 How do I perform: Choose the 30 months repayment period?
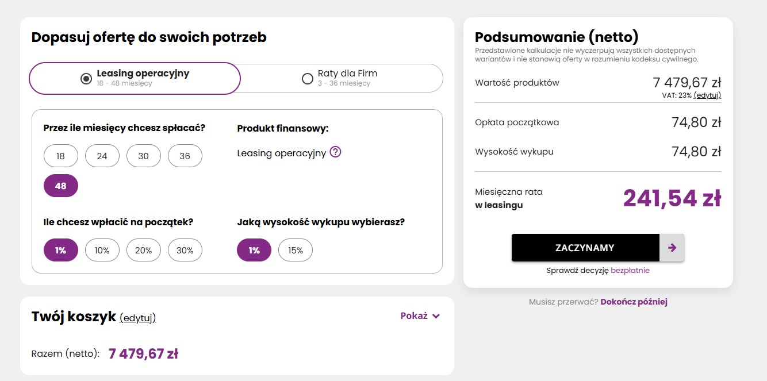[143, 156]
